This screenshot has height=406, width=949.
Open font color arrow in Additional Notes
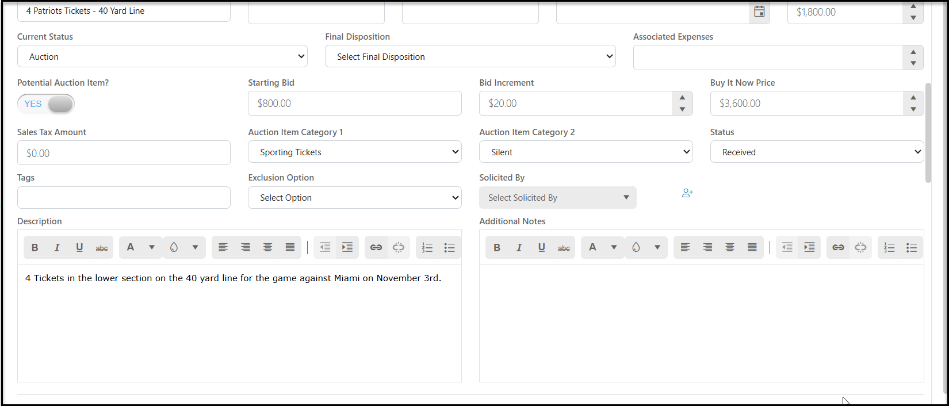(x=614, y=247)
